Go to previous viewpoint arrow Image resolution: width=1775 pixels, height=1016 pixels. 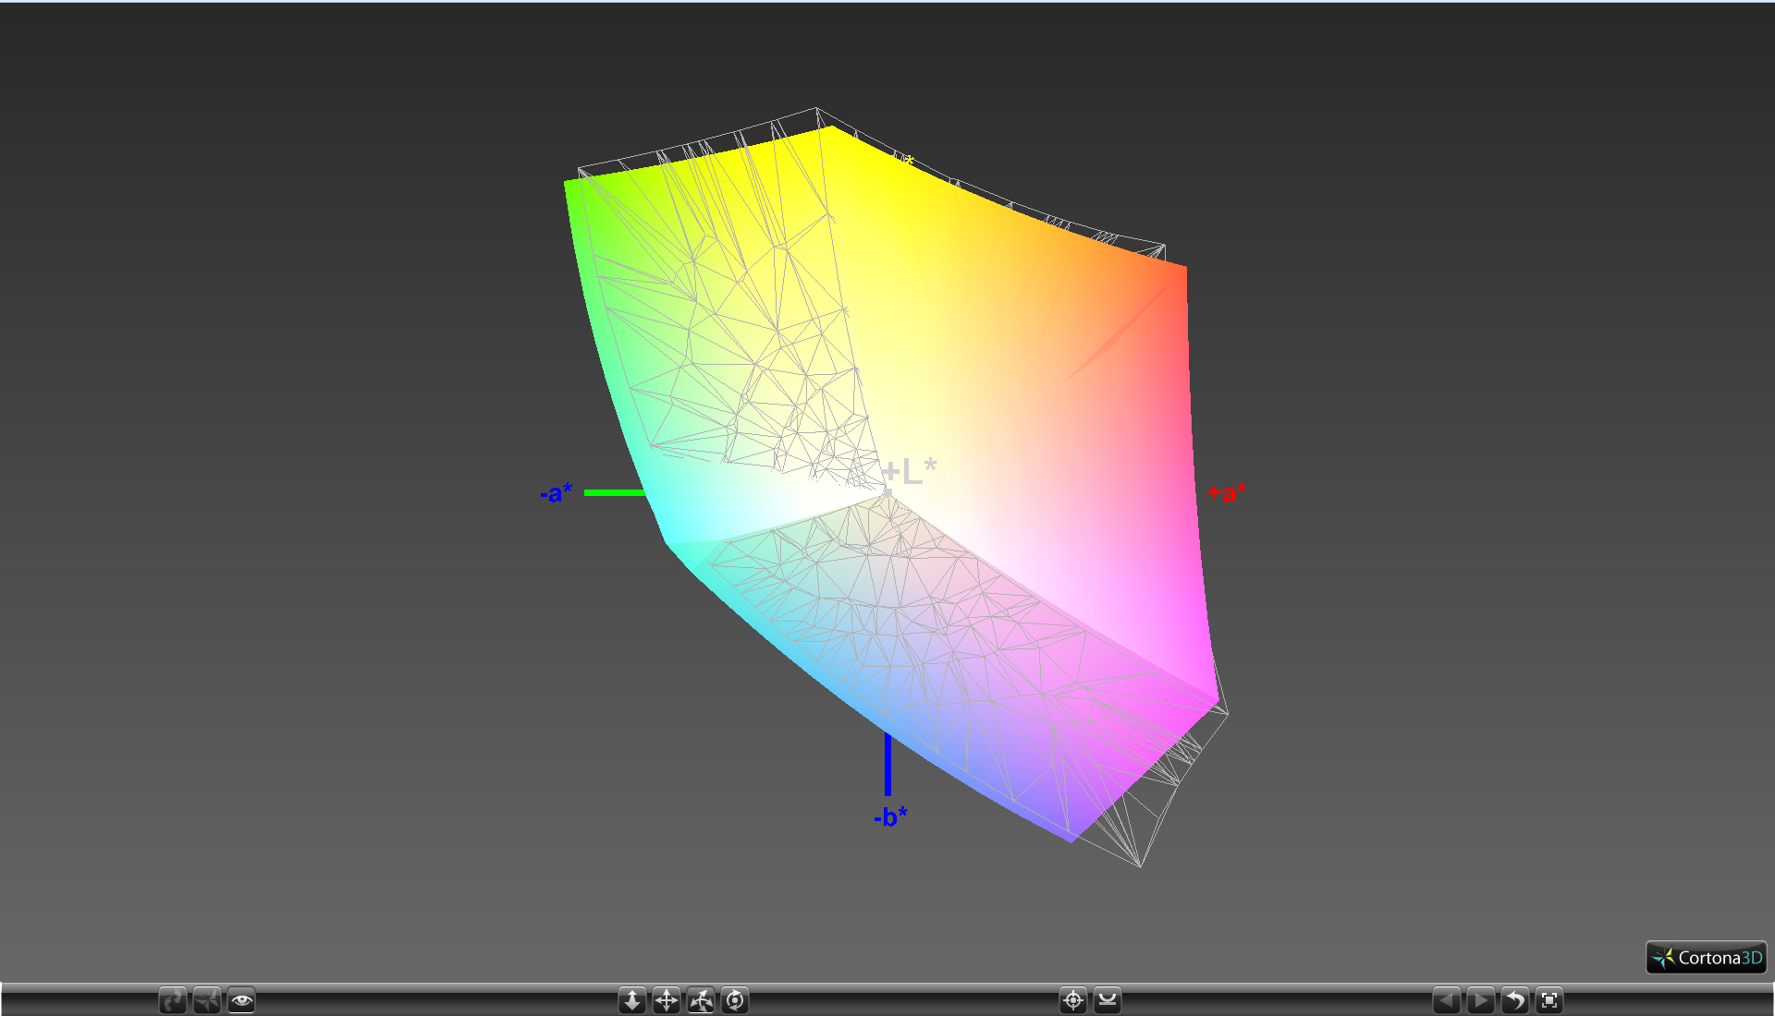coord(1447,1000)
